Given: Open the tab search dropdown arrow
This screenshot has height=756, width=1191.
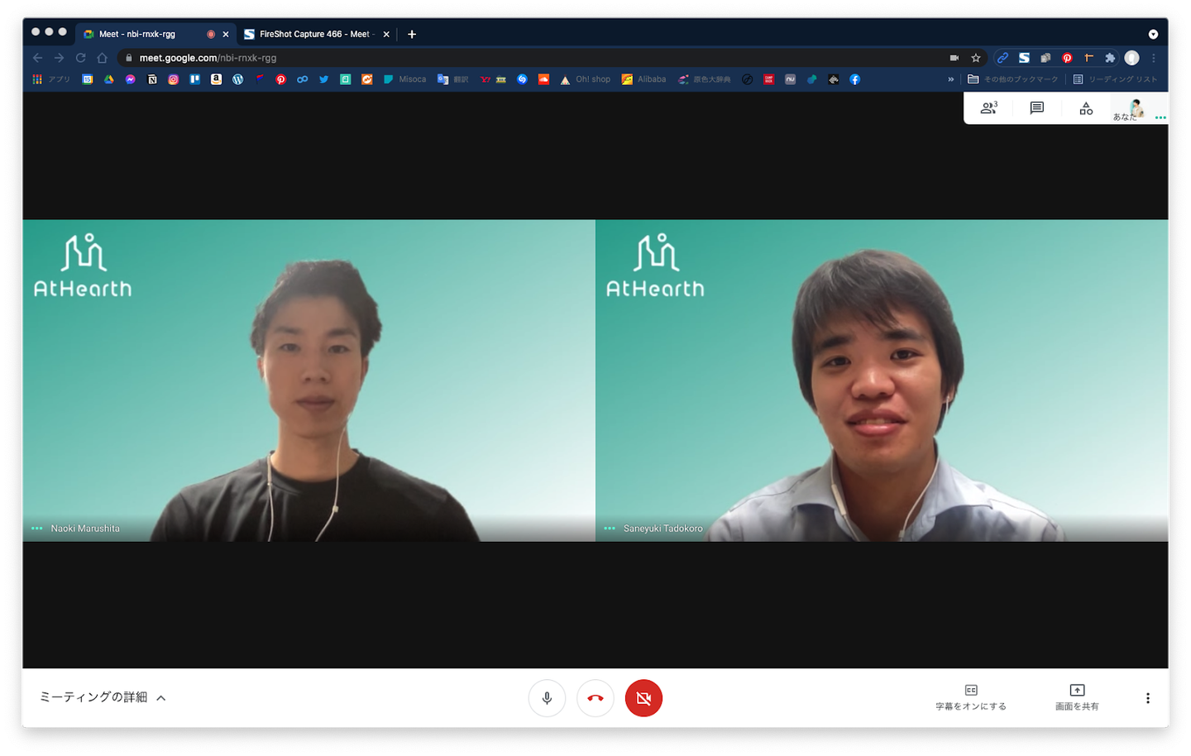Looking at the screenshot, I should click(x=1153, y=34).
